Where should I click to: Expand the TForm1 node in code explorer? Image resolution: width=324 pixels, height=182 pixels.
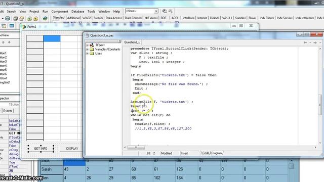pyautogui.click(x=87, y=45)
